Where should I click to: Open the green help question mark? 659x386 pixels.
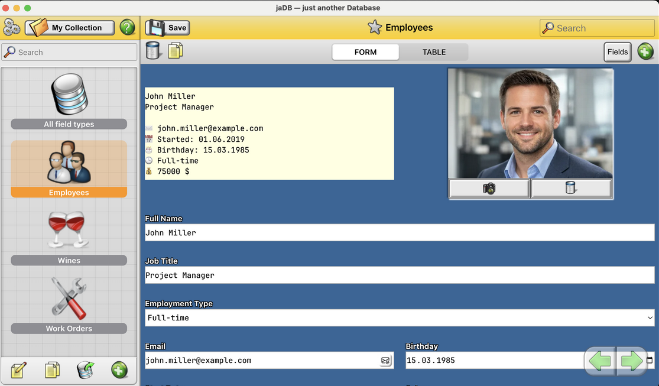(x=127, y=28)
